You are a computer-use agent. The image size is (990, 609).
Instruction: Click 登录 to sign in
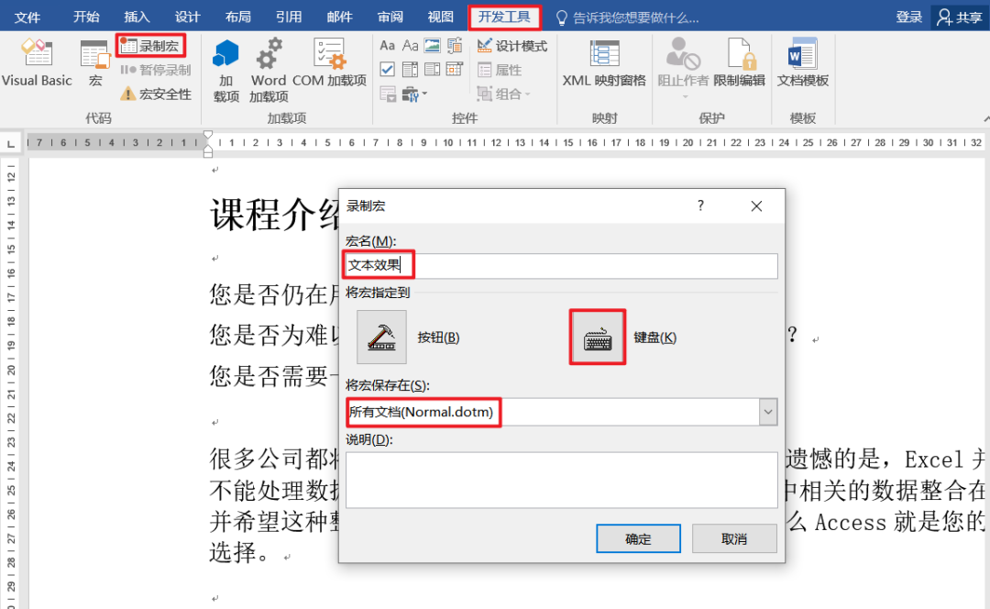point(909,17)
